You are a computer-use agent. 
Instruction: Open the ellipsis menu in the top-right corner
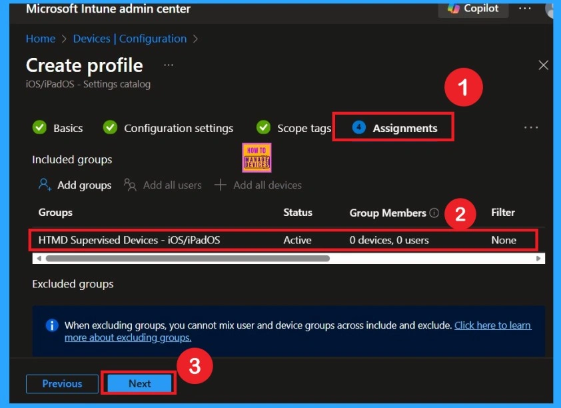pos(525,9)
